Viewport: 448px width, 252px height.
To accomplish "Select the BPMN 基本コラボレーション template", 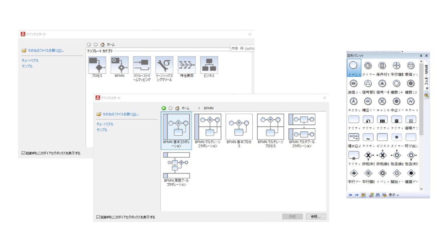I will click(x=176, y=130).
